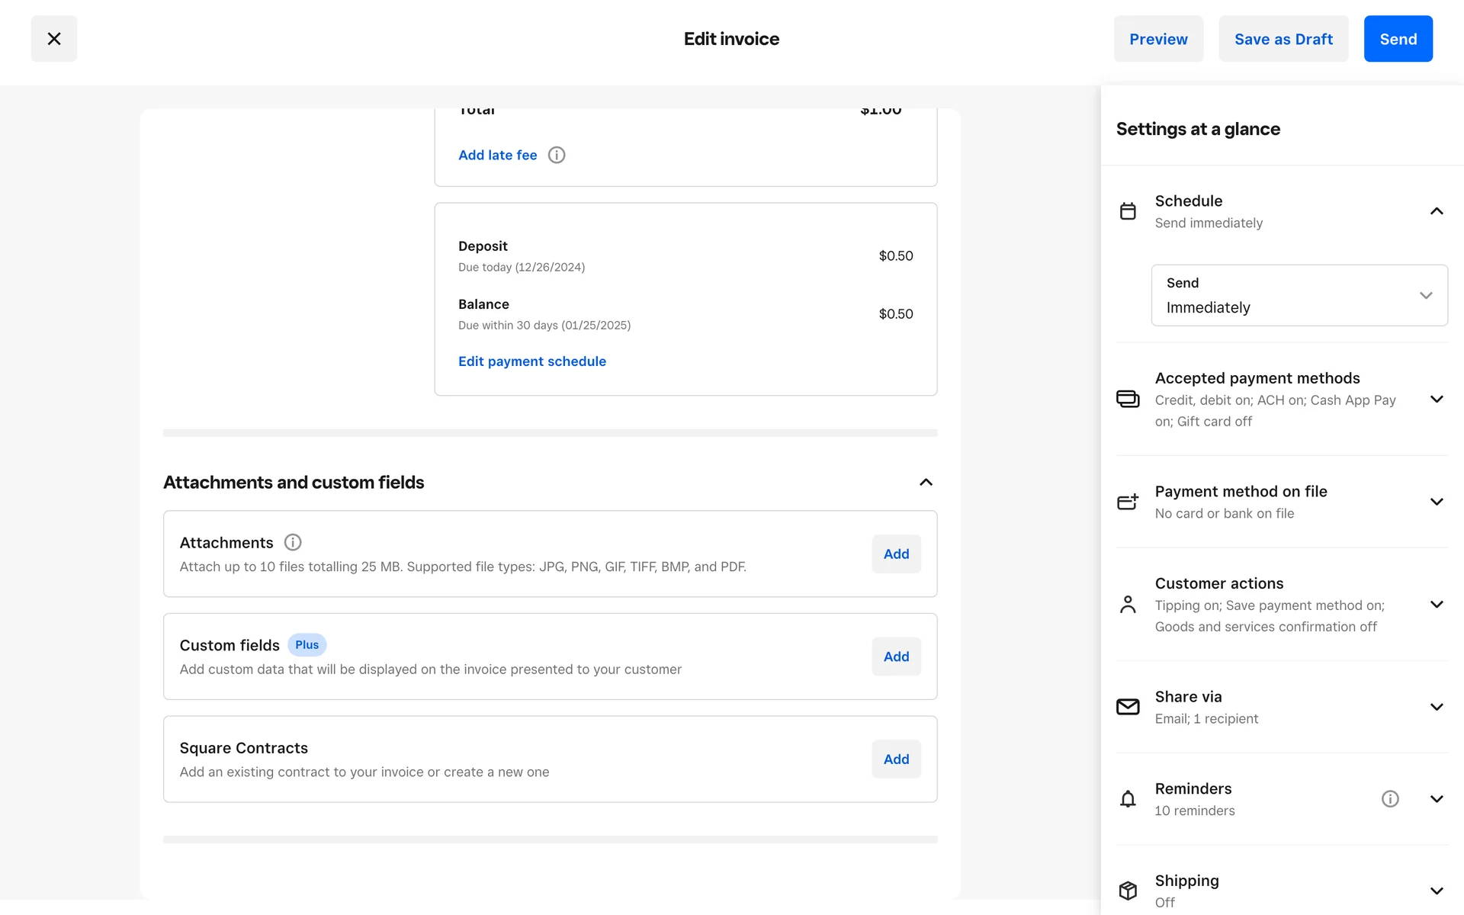Click the Reminders bell icon
The width and height of the screenshot is (1464, 915).
coord(1128,798)
